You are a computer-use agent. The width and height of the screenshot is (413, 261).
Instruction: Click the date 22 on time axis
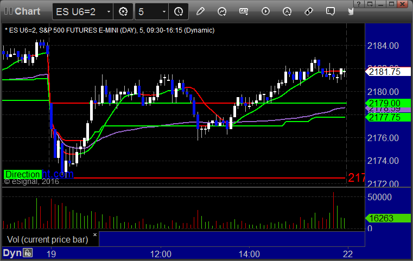pyautogui.click(x=348, y=254)
